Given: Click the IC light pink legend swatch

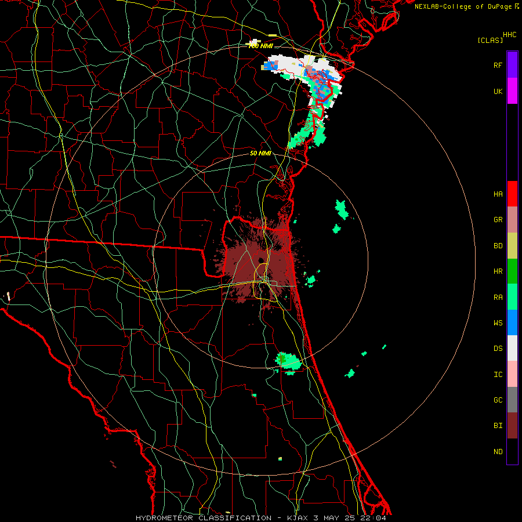Looking at the screenshot, I should 512,374.
